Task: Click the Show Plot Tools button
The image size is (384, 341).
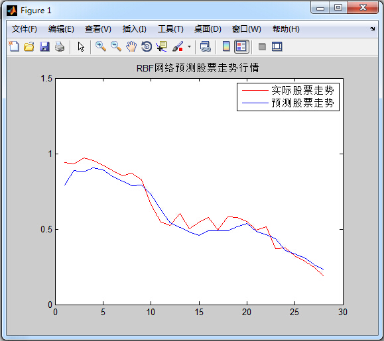Action: [277, 46]
